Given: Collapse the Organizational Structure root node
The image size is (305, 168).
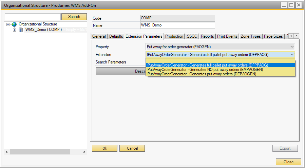Looking at the screenshot, I should (x=8, y=24).
